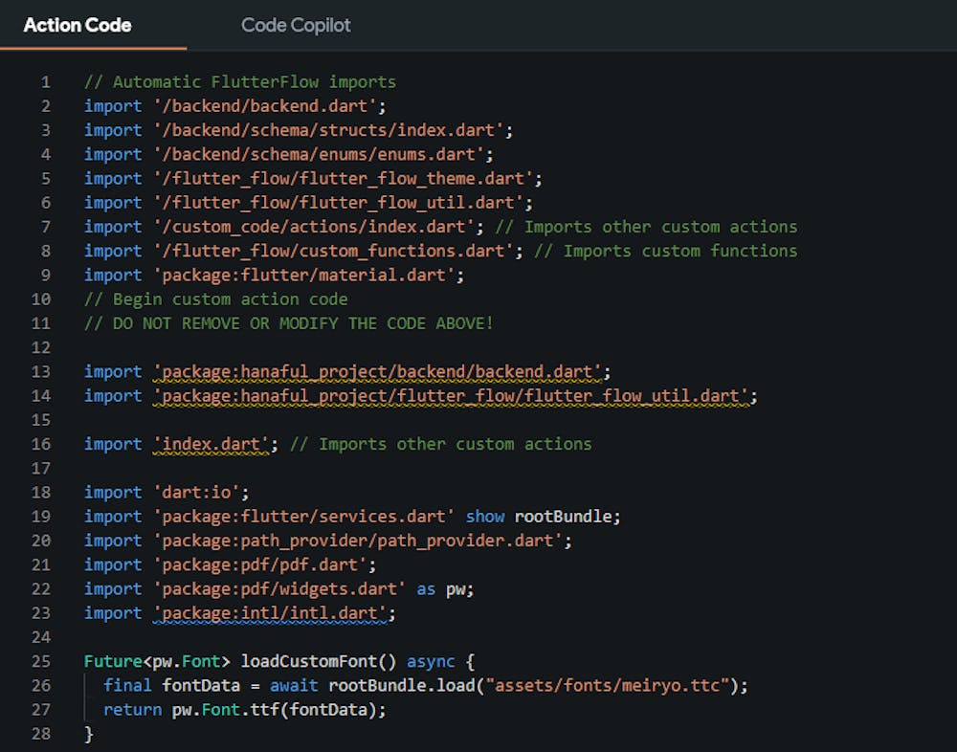
Task: Click line number 1 in the gutter
Action: 45,82
